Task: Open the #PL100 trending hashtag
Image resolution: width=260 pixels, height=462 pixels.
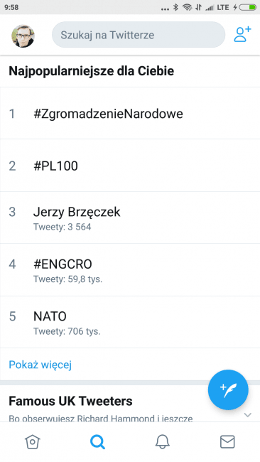Action: coord(130,166)
